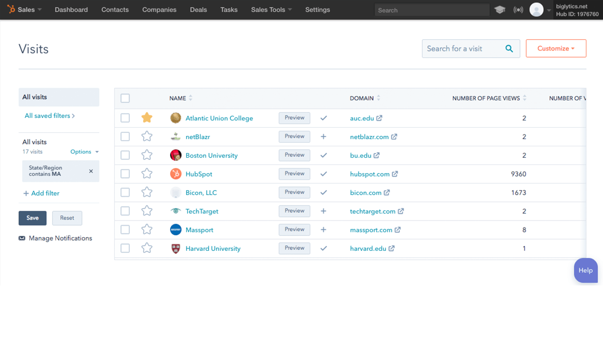
Task: Click checkmark icon in Harvard University row
Action: tap(324, 248)
